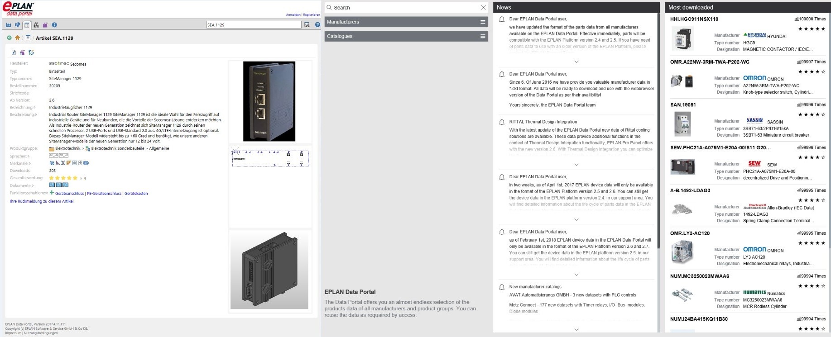Click the A-B.1492-LDAG3 terminal thumbnail

point(682,209)
